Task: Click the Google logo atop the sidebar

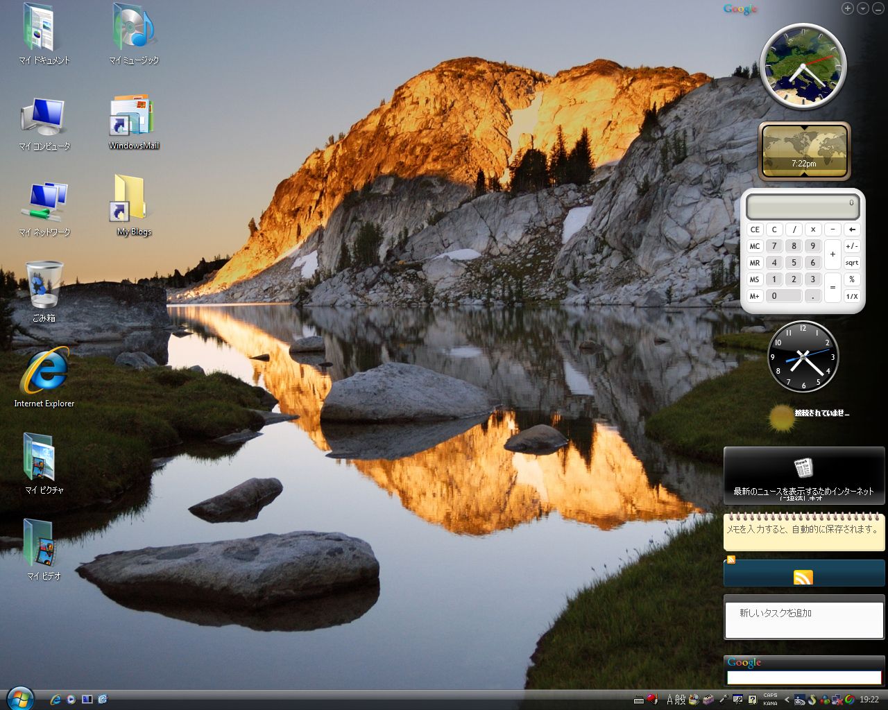Action: pos(740,9)
